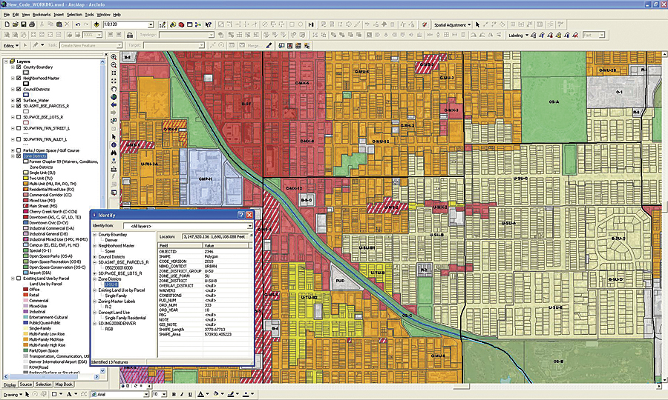This screenshot has height=400, width=668.
Task: Select the Select Elements arrow tool
Action: 114,137
